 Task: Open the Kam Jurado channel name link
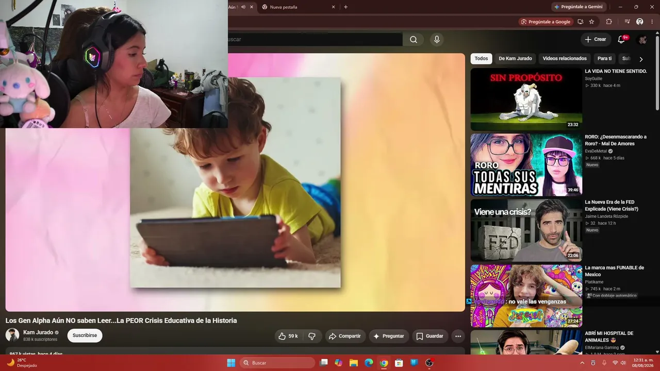38,332
